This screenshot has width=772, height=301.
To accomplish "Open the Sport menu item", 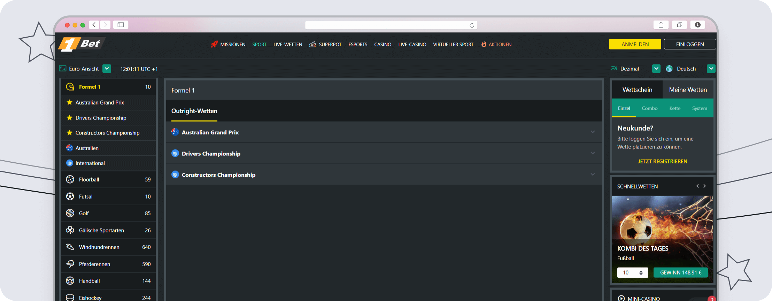I will pos(260,45).
